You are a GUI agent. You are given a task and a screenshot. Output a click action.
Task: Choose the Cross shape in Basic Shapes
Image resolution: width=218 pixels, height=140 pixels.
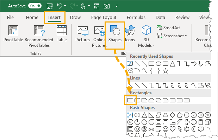187,122
